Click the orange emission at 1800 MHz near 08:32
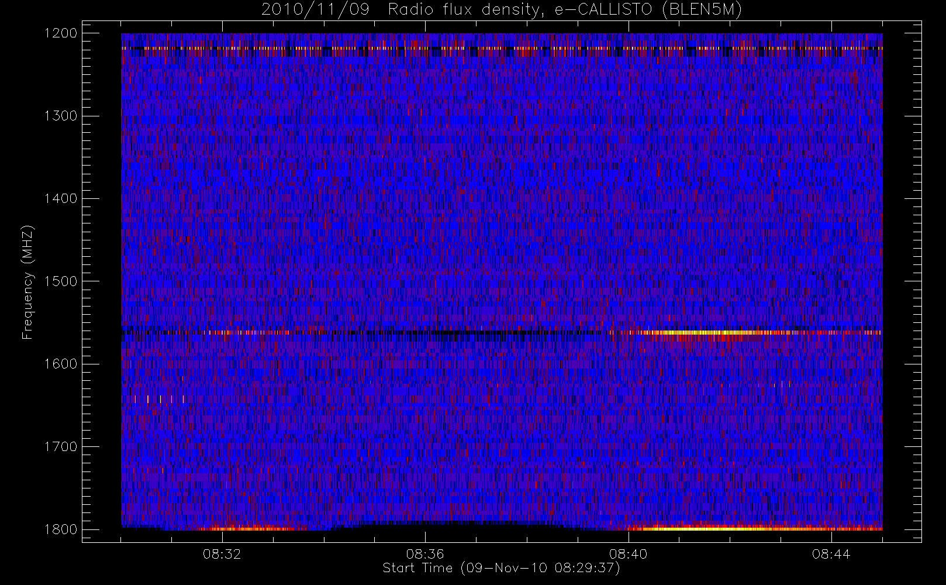This screenshot has height=585, width=946. pos(251,528)
